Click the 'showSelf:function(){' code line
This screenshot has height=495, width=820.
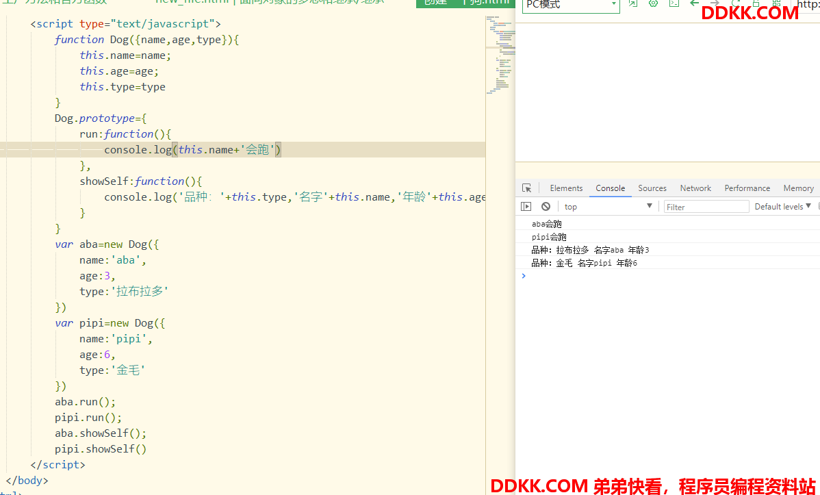click(141, 181)
